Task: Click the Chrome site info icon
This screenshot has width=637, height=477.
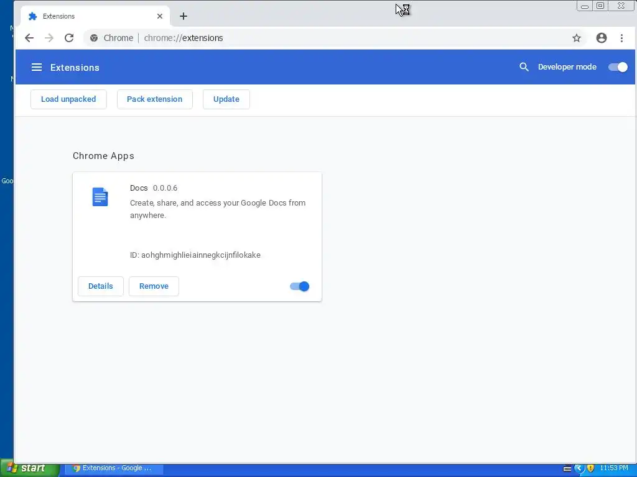Action: tap(94, 38)
